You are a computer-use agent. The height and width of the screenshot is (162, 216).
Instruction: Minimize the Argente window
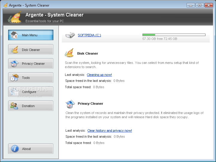point(191,5)
